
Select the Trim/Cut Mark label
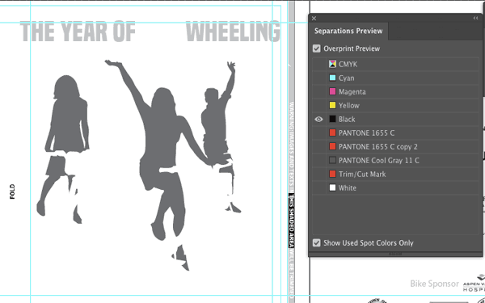tap(362, 174)
